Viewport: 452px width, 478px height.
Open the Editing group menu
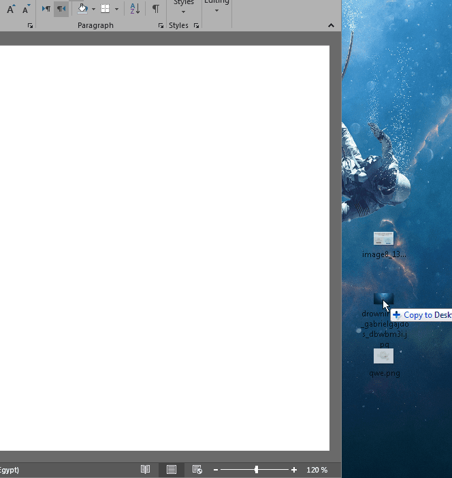pyautogui.click(x=216, y=8)
